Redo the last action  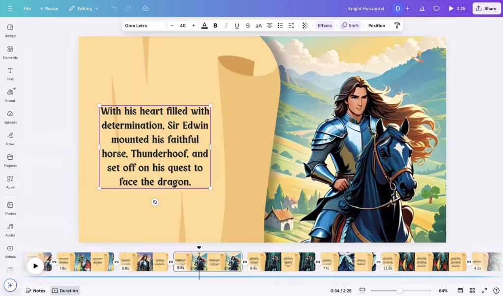(128, 8)
